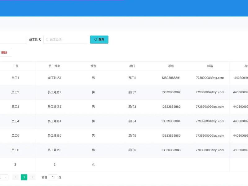The height and width of the screenshot is (186, 248).
Task: Select page 1 in pagination
Action: tap(24, 177)
